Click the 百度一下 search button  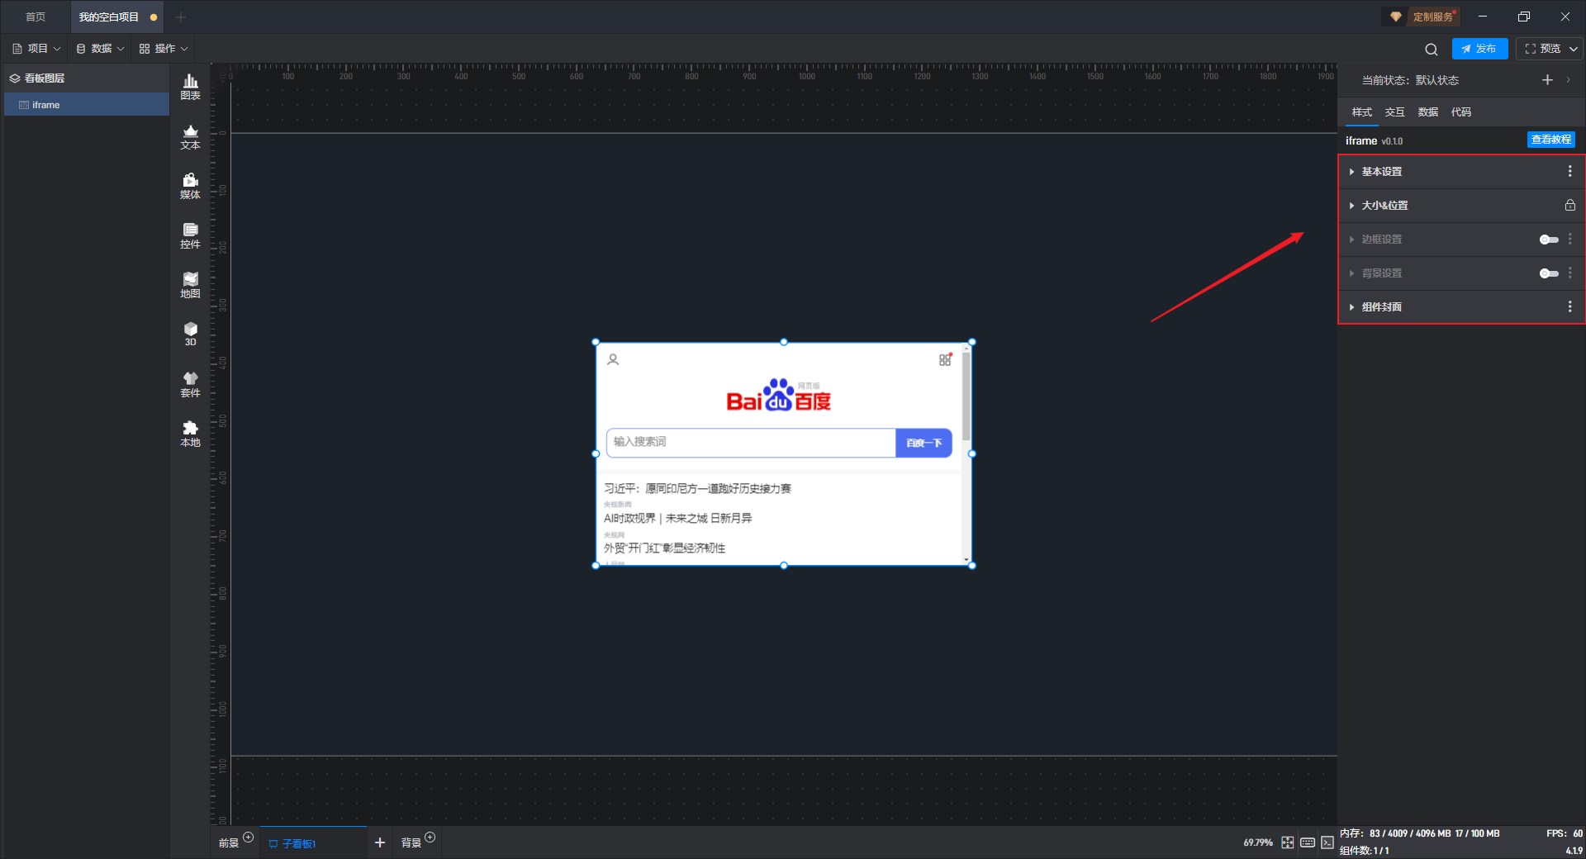point(924,443)
